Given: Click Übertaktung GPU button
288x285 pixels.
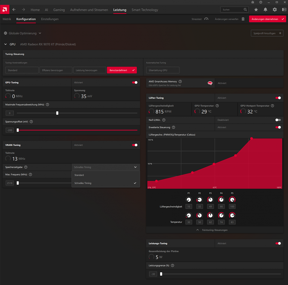Looking at the screenshot, I should point(163,70).
